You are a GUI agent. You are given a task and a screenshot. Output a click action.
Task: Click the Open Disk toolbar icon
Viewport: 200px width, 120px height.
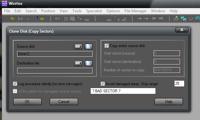pyautogui.click(x=176, y=18)
